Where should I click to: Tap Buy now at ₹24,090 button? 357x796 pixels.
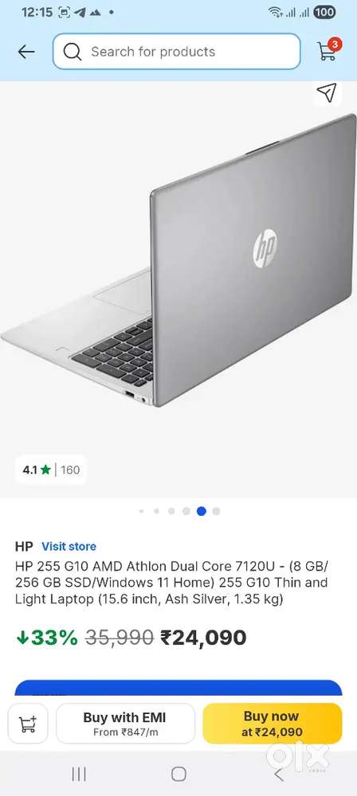pyautogui.click(x=272, y=724)
